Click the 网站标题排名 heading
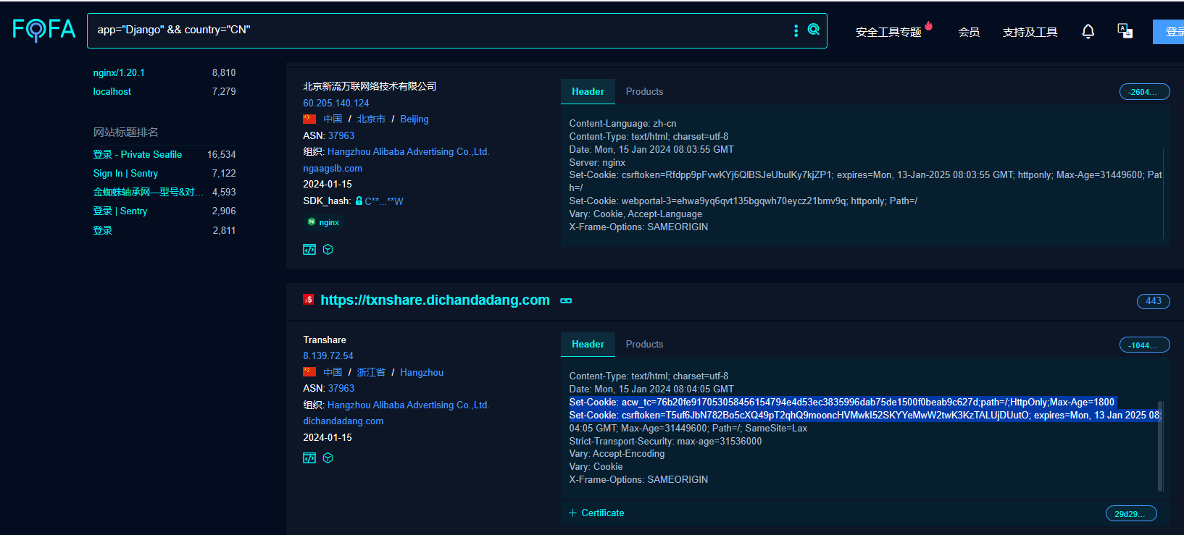The width and height of the screenshot is (1184, 535). pyautogui.click(x=125, y=132)
